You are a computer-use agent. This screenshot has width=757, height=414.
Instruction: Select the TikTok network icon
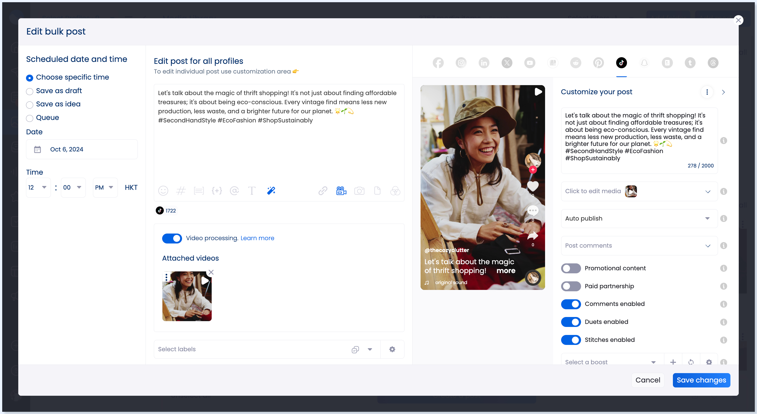tap(621, 62)
